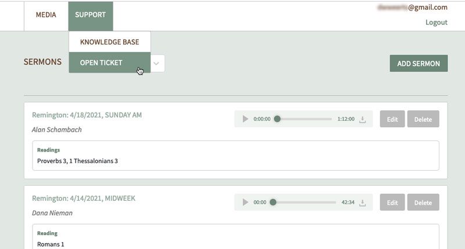Edit the 4/14/2021 Midweek sermon
Image resolution: width=465 pixels, height=249 pixels.
(x=392, y=202)
